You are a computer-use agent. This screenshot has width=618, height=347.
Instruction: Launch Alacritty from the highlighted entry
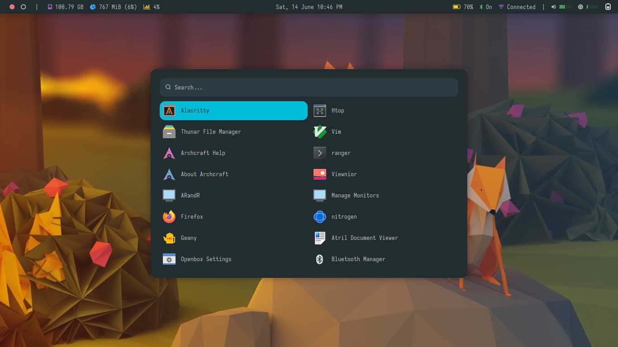click(x=233, y=111)
